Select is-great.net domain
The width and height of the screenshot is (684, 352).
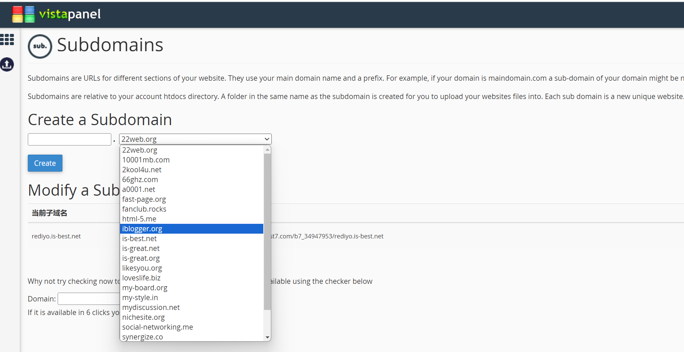coord(192,248)
